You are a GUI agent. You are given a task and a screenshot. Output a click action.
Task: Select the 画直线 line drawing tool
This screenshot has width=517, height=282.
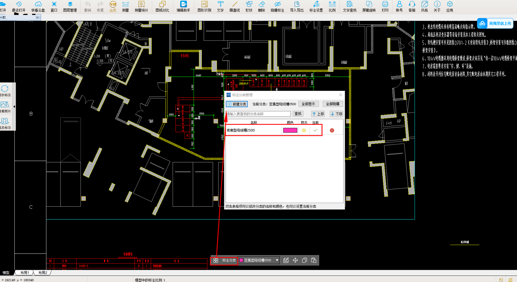click(234, 7)
